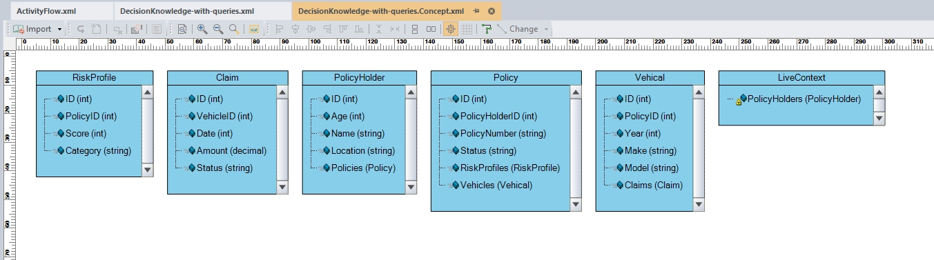This screenshot has width=934, height=260.
Task: Click the align right edges icon
Action: [x=327, y=29]
